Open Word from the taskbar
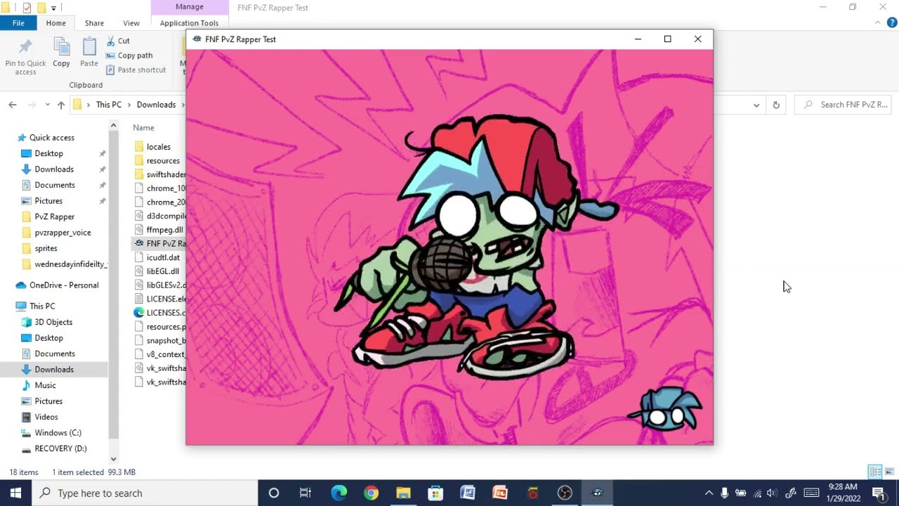The height and width of the screenshot is (506, 899). [468, 493]
